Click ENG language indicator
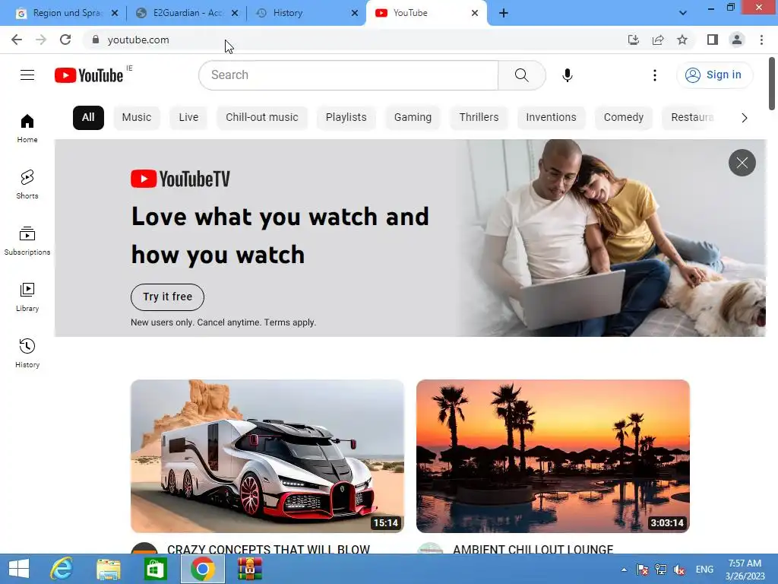Viewport: 778px width, 584px height. tap(704, 570)
